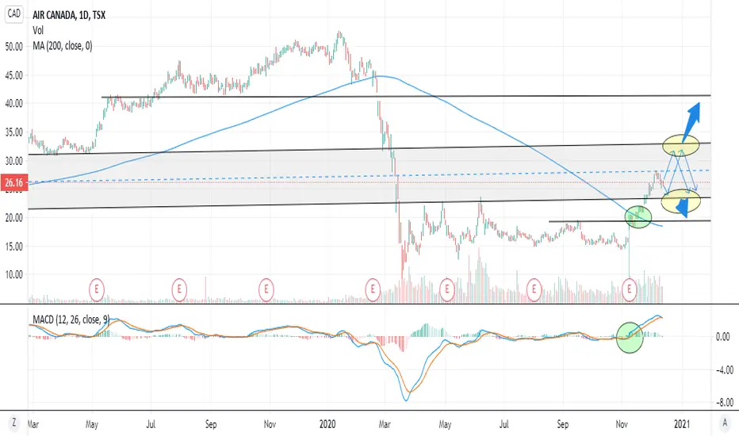Click the 2021 label on time axis
Image resolution: width=739 pixels, height=436 pixels.
[681, 424]
